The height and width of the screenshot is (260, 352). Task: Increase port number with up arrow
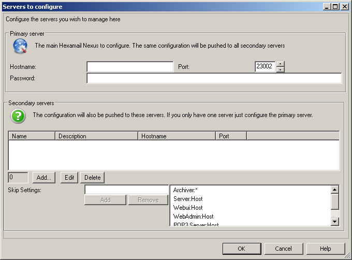(x=280, y=64)
